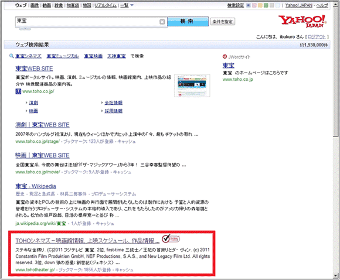Image resolution: width=340 pixels, height=280 pixels.
Task: Open キャッシュ for www.tohotheater.jp result
Action: coord(124,270)
